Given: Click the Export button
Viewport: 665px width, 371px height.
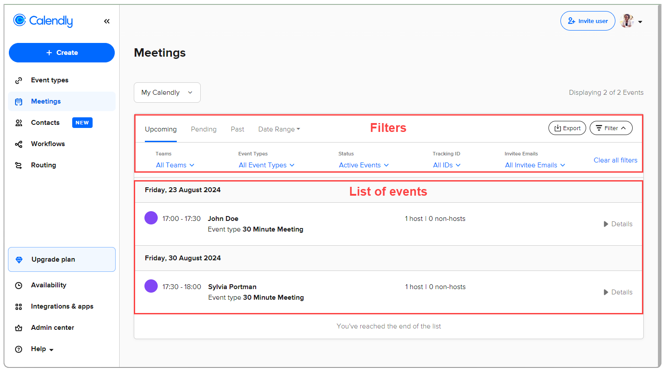Looking at the screenshot, I should (x=567, y=128).
